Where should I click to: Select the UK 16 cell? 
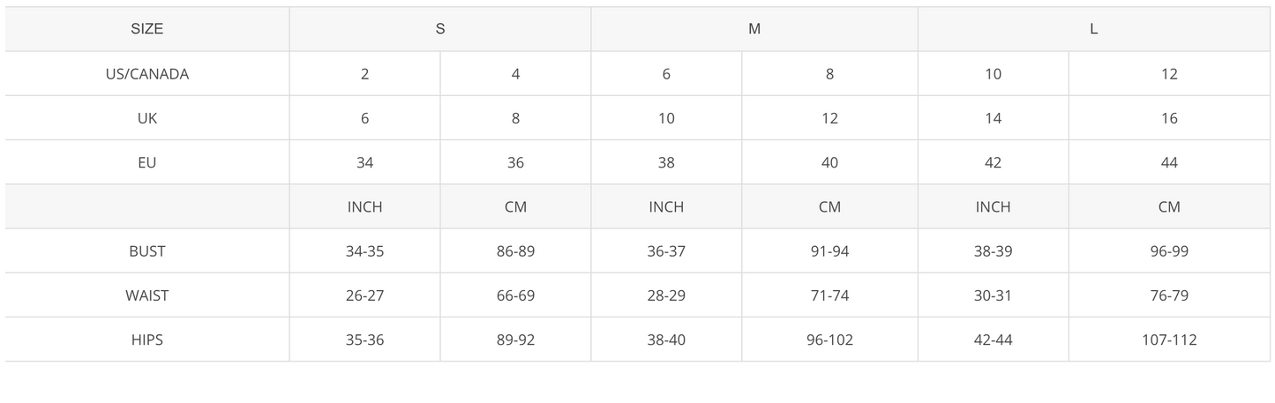coord(1169,118)
